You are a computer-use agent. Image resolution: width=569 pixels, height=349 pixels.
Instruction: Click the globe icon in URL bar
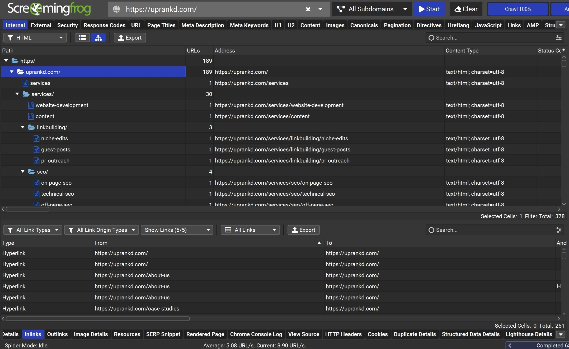pos(116,9)
